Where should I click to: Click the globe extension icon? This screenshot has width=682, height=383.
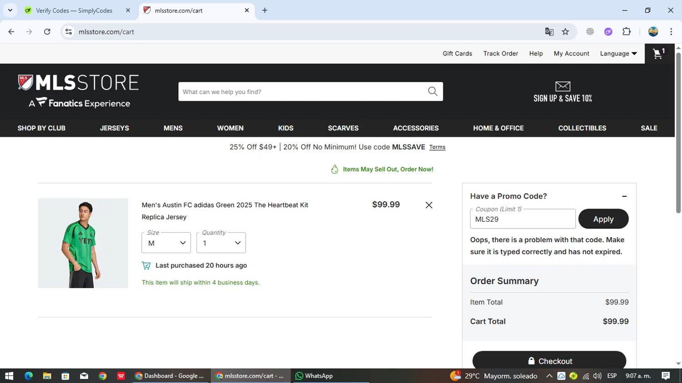590,32
